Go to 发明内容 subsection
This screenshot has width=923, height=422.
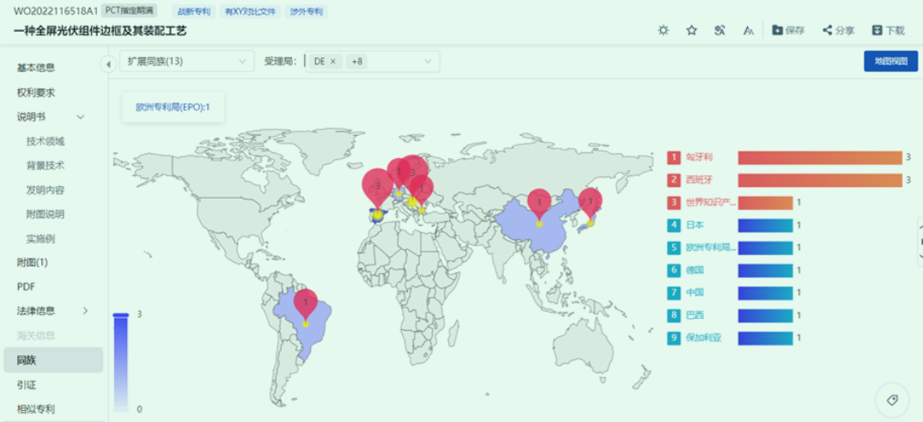click(46, 190)
